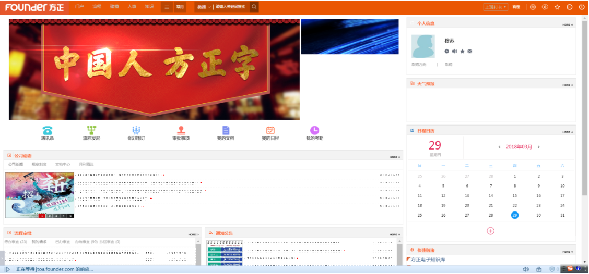Click MORE in 天气预报 panel
The width and height of the screenshot is (589, 274).
[x=568, y=85]
